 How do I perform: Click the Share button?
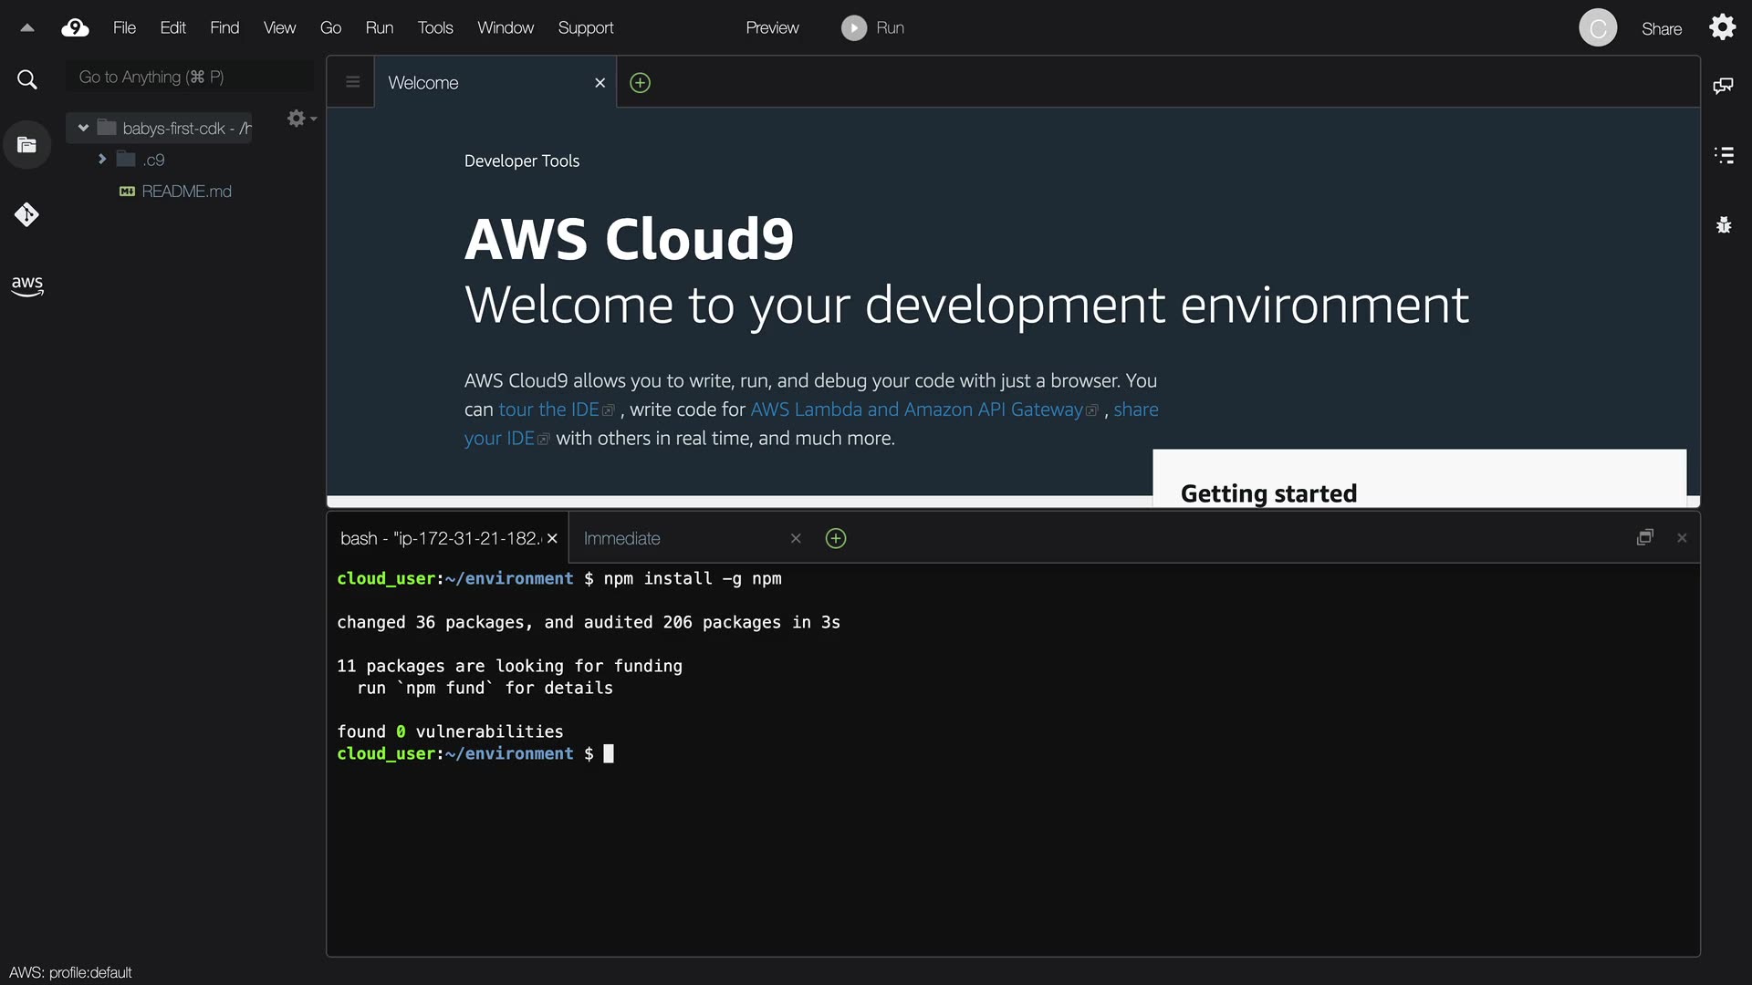click(1661, 28)
